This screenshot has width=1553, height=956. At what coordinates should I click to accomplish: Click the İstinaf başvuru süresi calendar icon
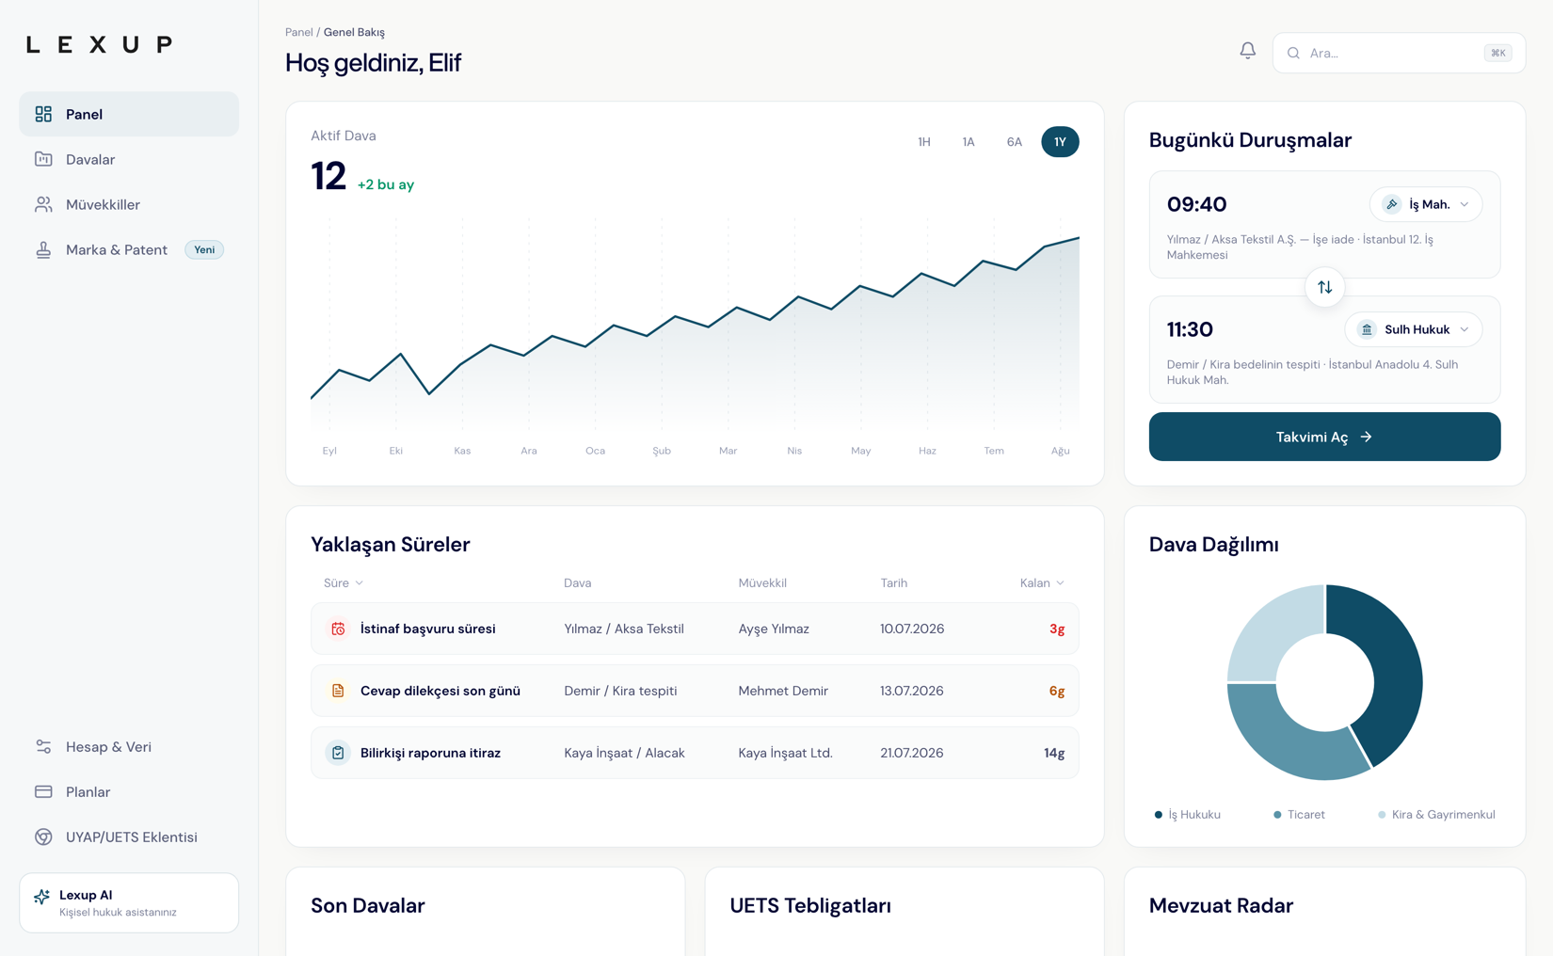click(x=338, y=629)
